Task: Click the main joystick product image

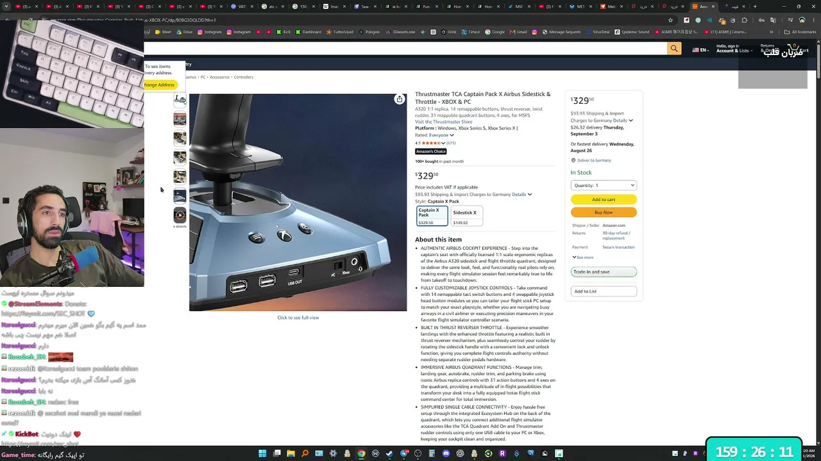Action: 298,202
